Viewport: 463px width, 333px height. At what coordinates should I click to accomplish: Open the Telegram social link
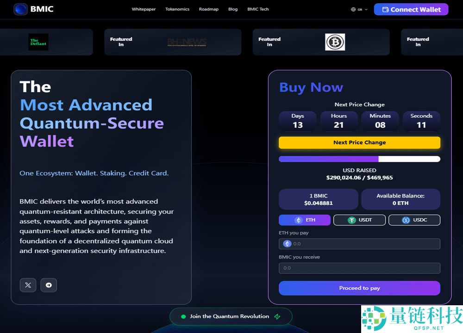pos(49,285)
